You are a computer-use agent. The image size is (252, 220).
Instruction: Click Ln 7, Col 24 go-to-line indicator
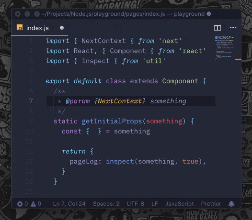69,204
